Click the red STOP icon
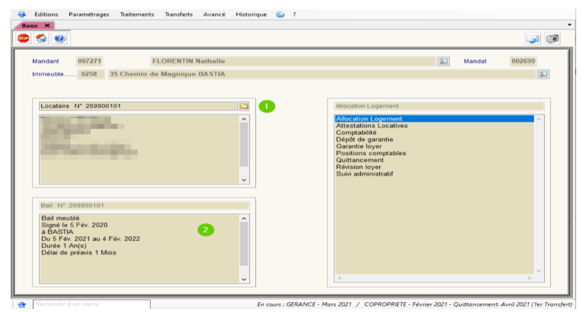This screenshot has height=312, width=581. coord(23,38)
